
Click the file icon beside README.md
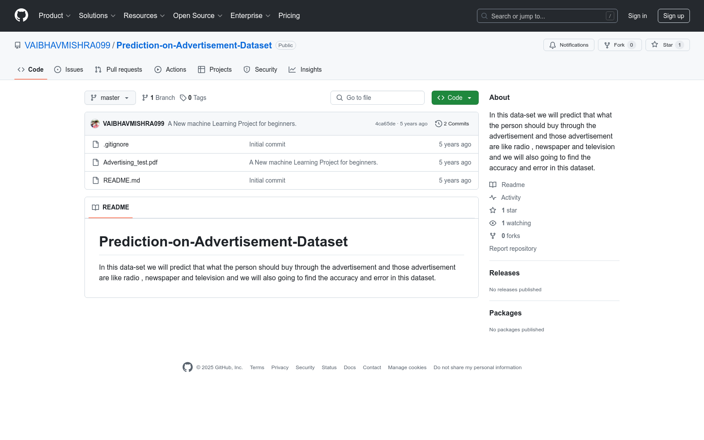[95, 180]
